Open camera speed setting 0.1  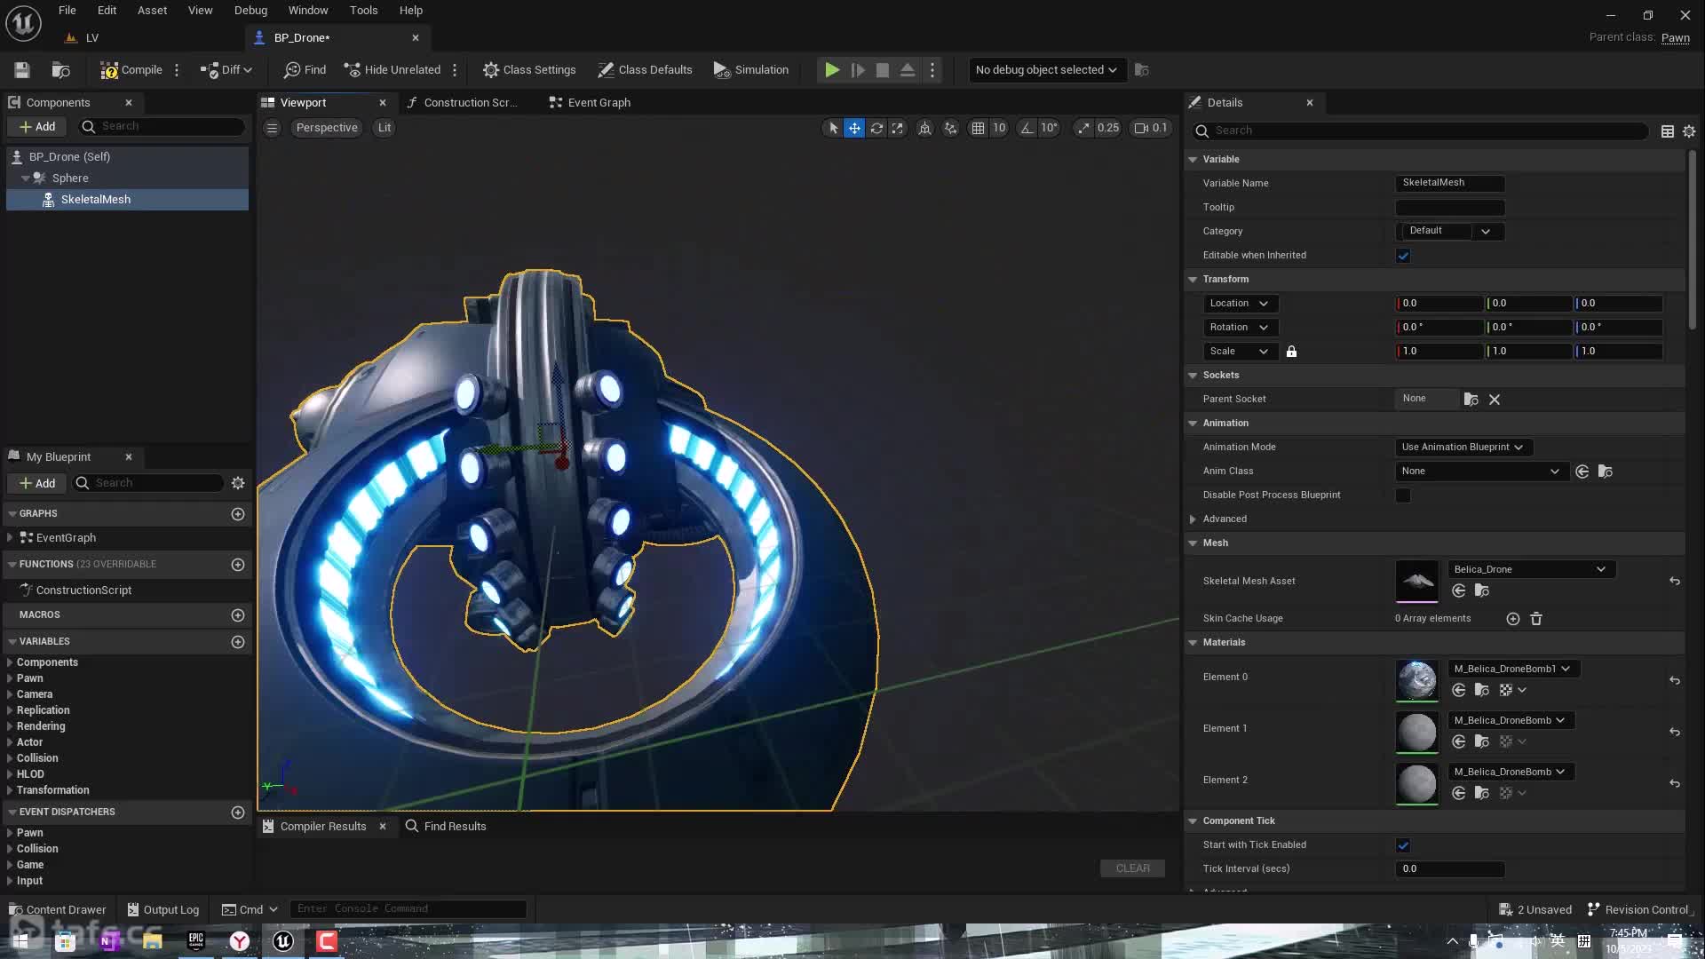click(1150, 128)
